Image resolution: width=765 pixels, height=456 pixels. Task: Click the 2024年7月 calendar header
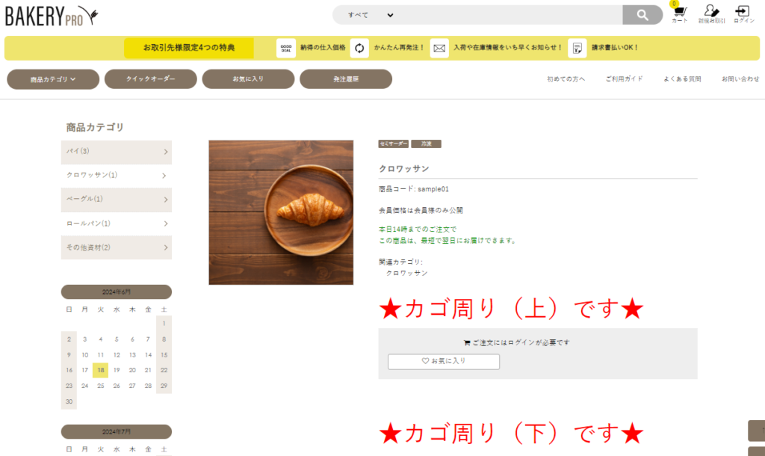click(116, 431)
